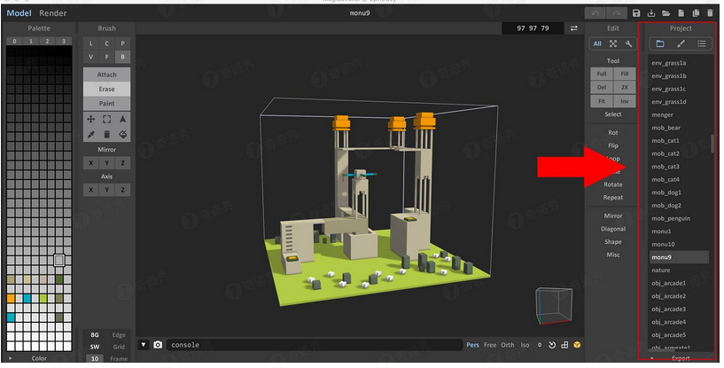Click the undo arrow icon
Image resolution: width=724 pixels, height=368 pixels.
coord(596,13)
